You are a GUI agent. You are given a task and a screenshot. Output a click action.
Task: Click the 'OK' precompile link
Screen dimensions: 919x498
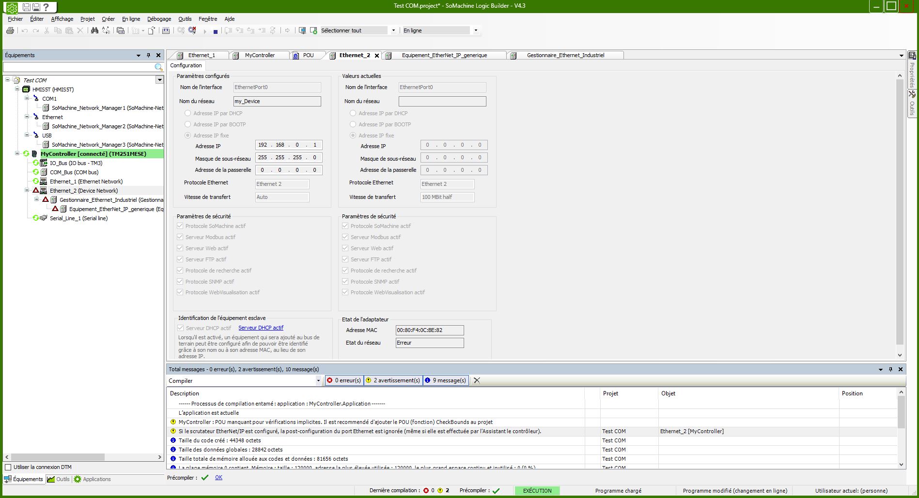point(218,477)
